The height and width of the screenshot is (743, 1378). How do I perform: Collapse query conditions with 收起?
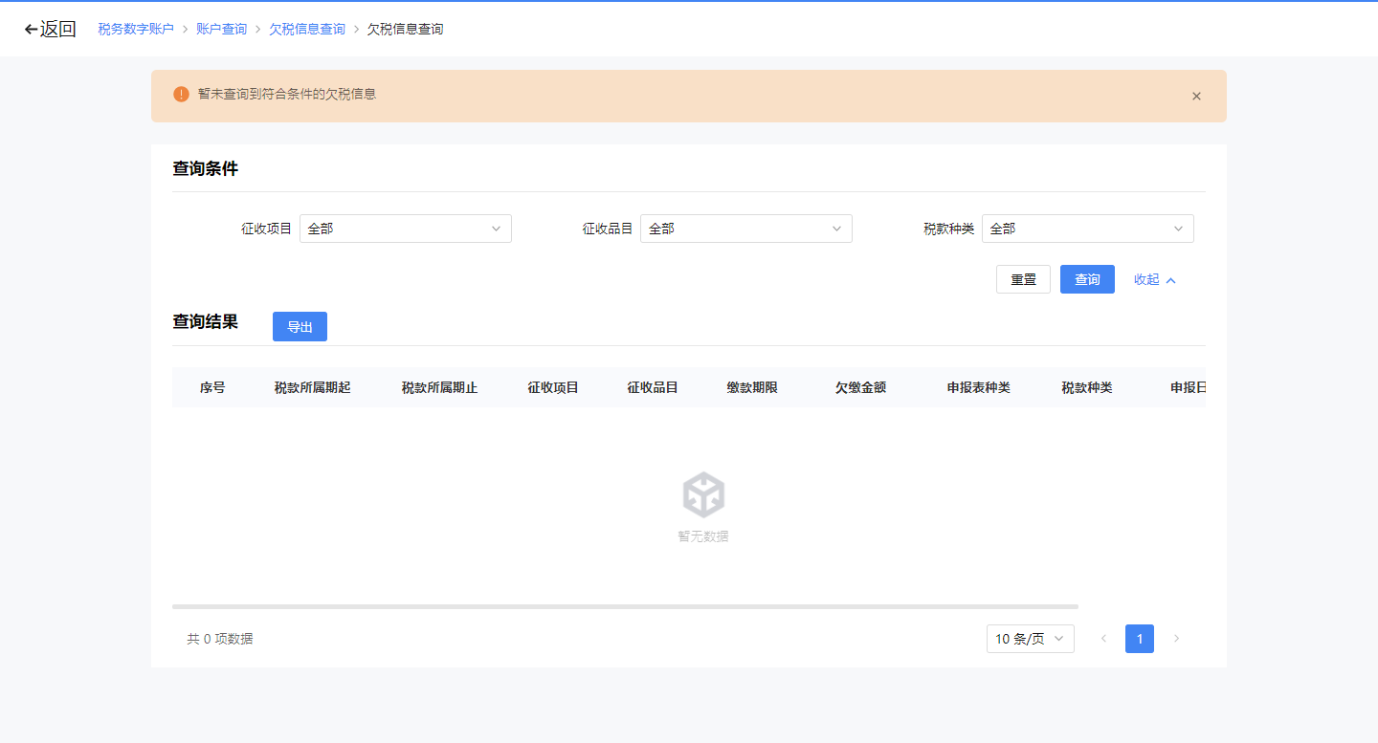click(1154, 279)
